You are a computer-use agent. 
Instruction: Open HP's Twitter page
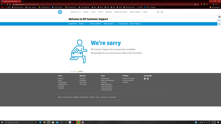(x=148, y=79)
